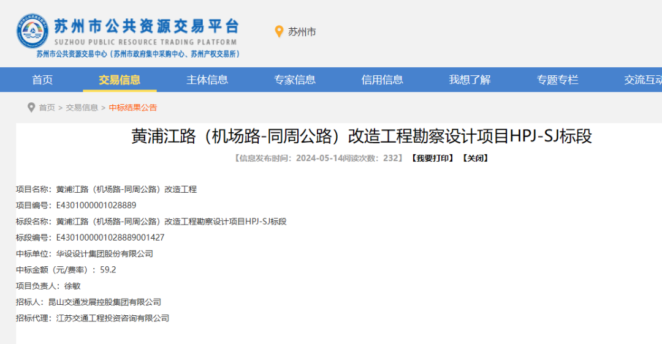Click the orange location pin icon

click(279, 32)
